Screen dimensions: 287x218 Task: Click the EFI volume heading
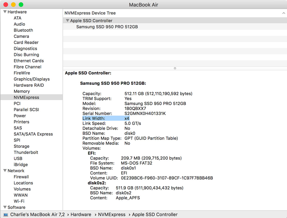(x=92, y=153)
